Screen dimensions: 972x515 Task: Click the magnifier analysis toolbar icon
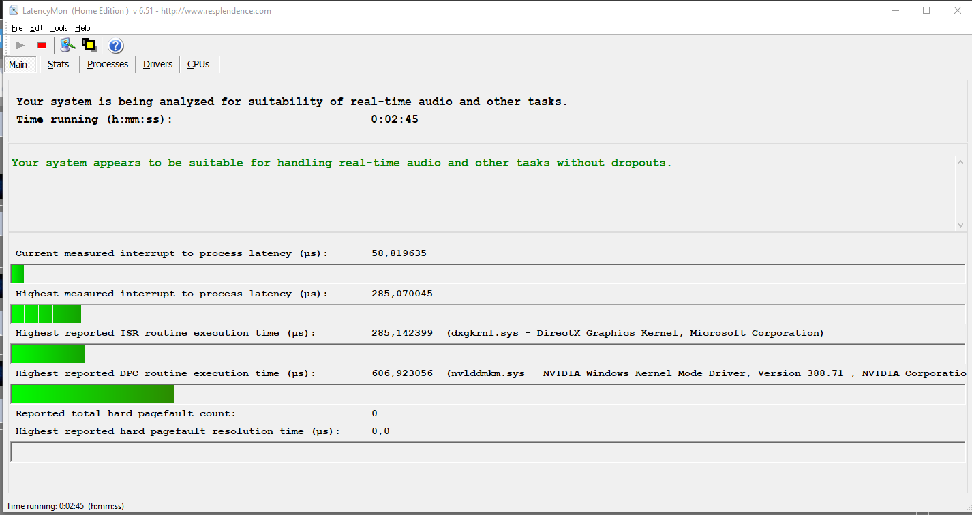(x=67, y=46)
